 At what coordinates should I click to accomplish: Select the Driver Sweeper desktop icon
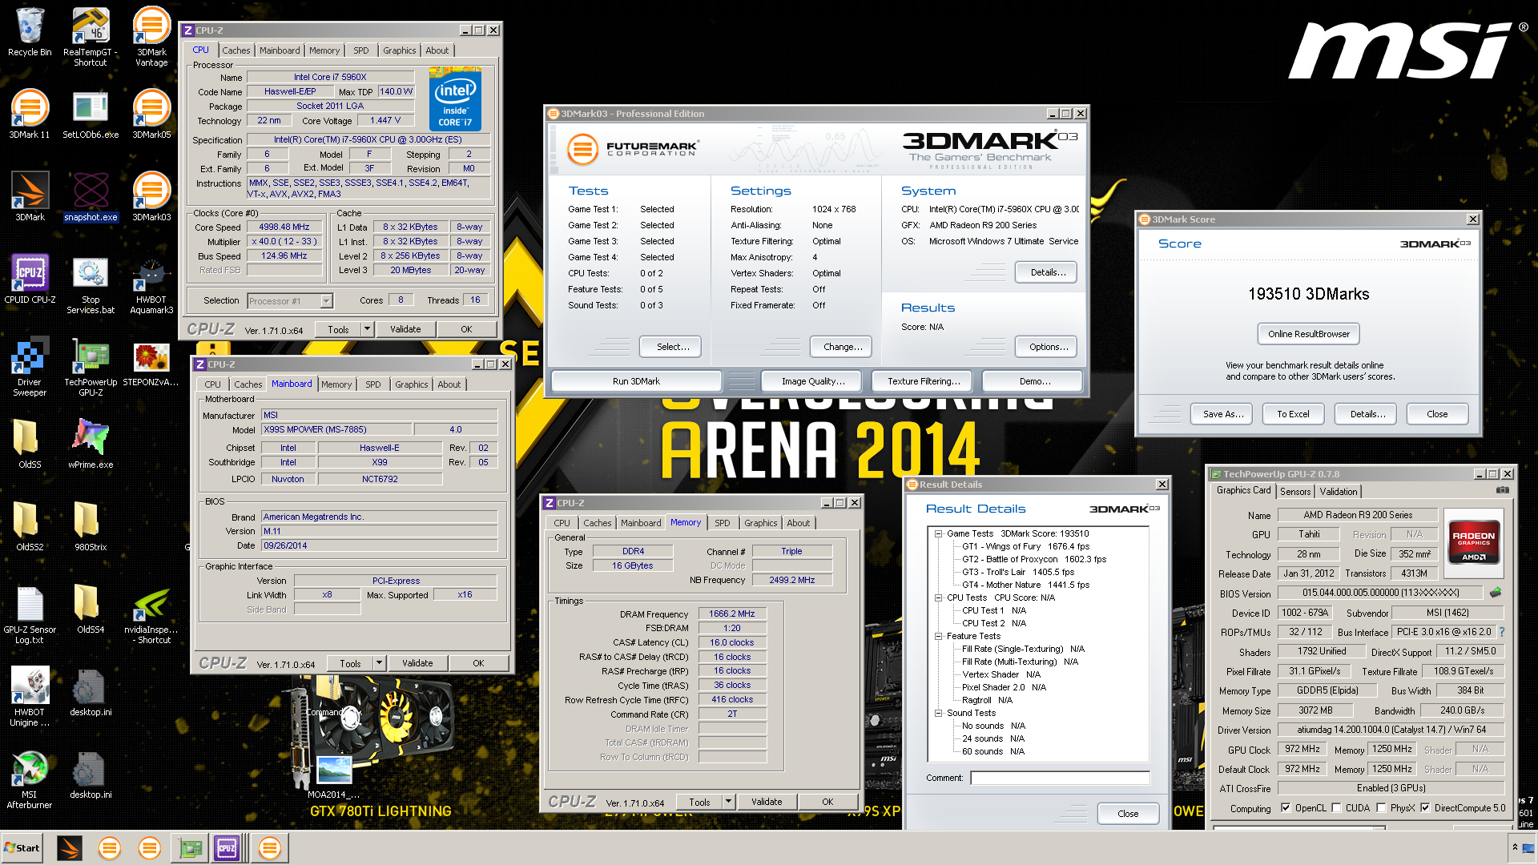click(30, 367)
